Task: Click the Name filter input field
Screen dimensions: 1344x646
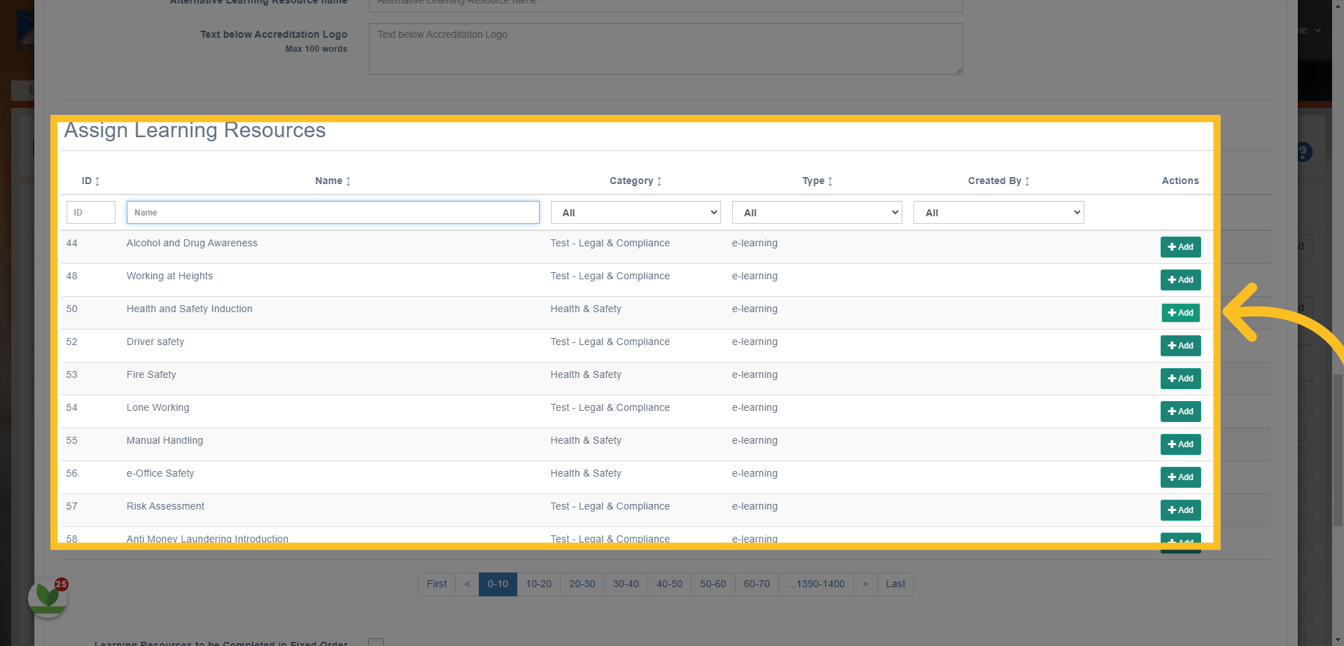Action: 333,213
